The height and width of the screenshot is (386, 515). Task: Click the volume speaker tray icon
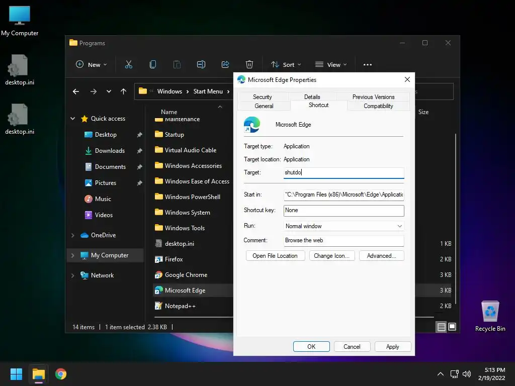coord(466,374)
